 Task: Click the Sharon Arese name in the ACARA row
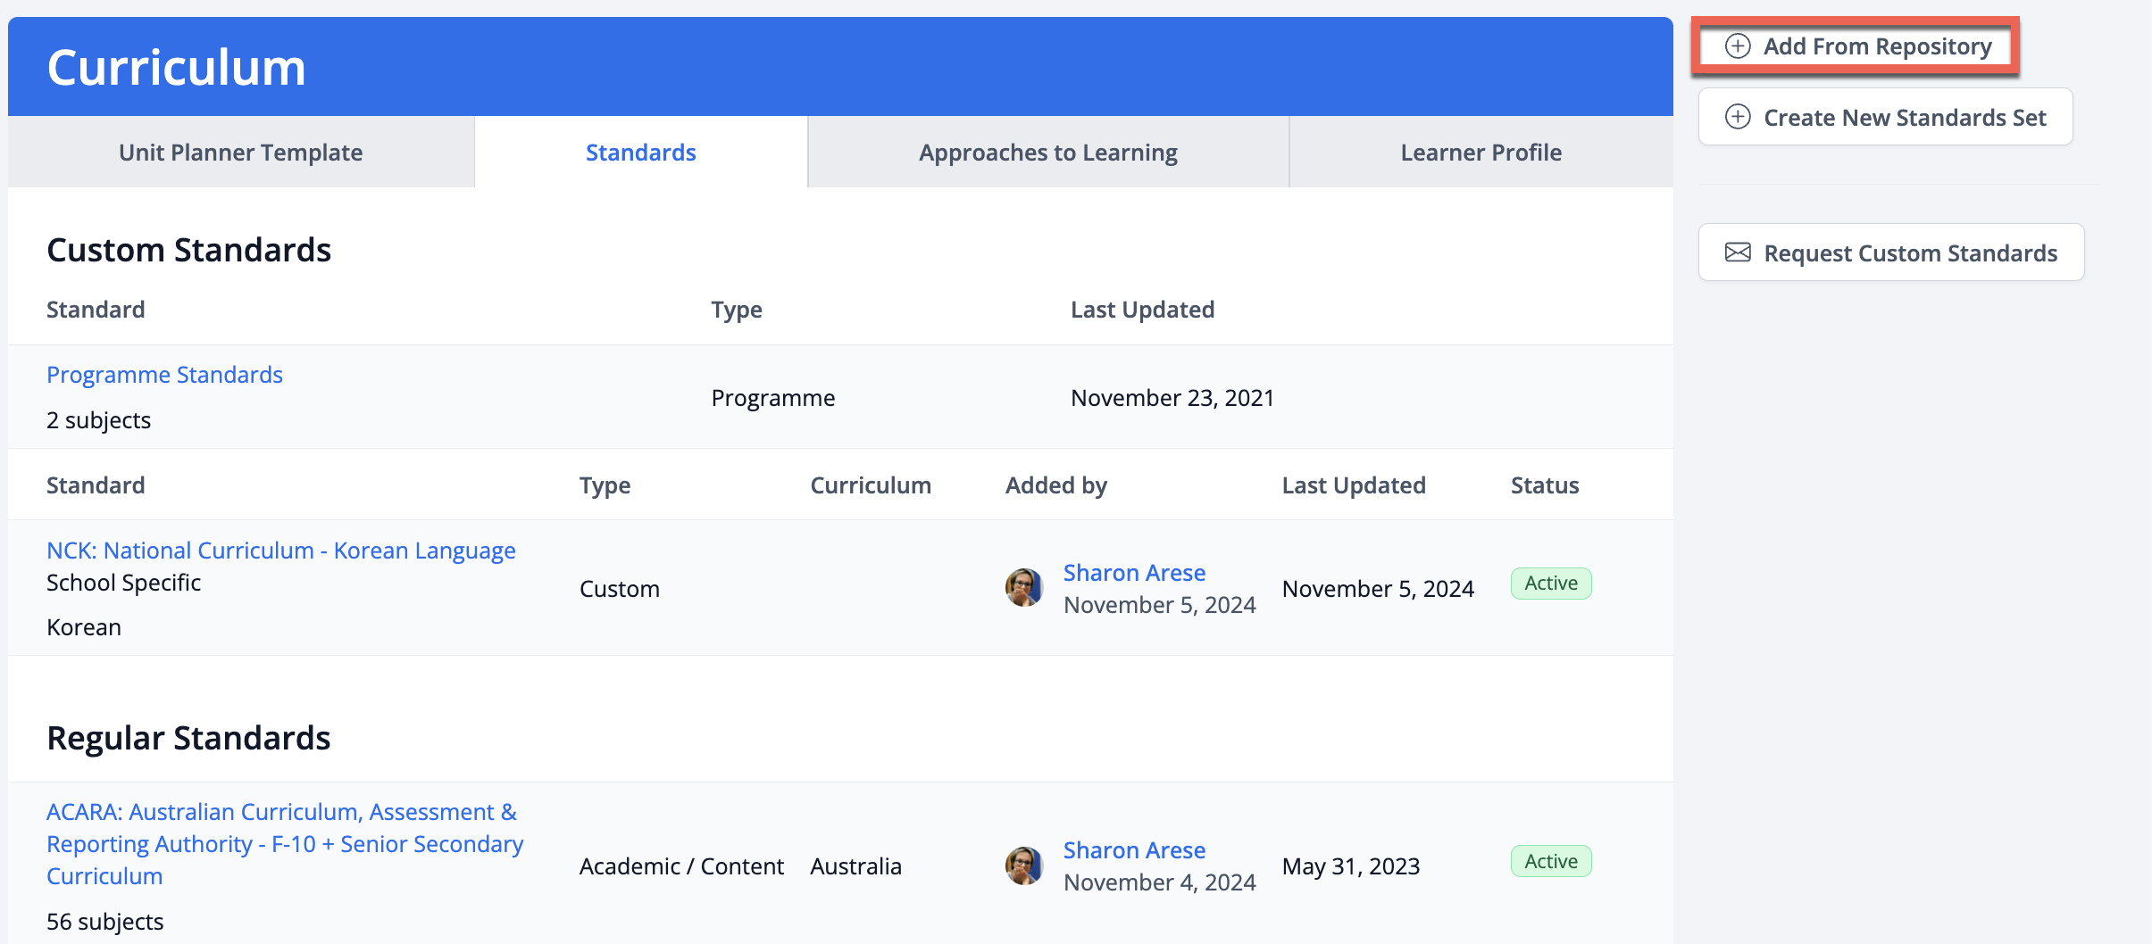(1134, 850)
